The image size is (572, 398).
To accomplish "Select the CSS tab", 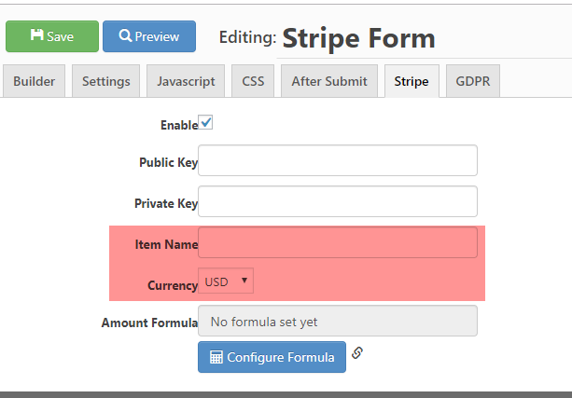I will (x=253, y=81).
